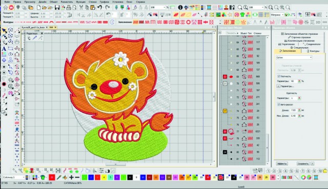Click the Save floppy disk icon

[x=57, y=8]
